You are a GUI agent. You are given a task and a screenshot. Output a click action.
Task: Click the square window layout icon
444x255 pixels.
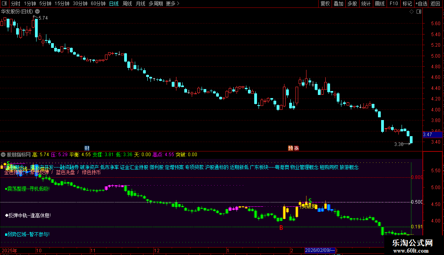(x=419, y=12)
